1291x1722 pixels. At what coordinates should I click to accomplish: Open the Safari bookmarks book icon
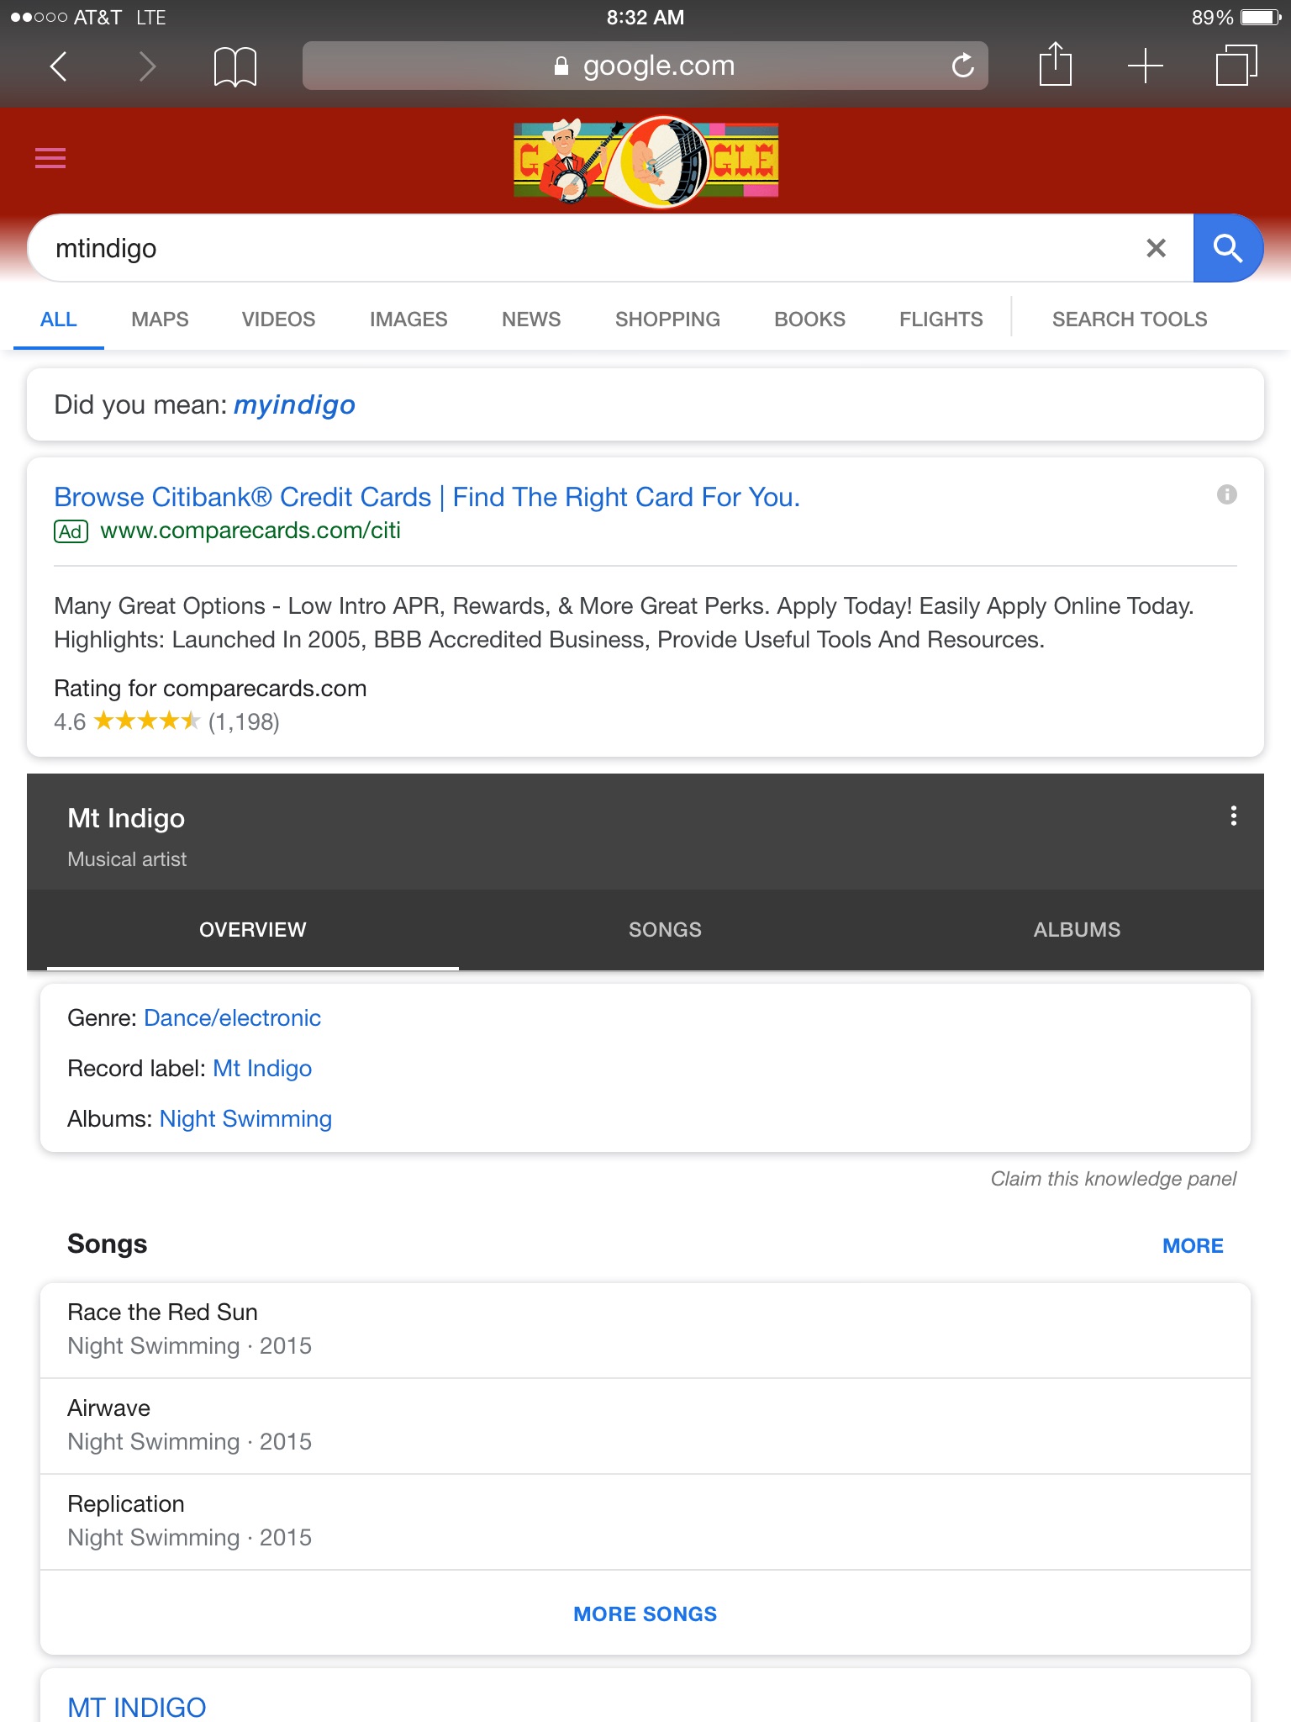[234, 66]
